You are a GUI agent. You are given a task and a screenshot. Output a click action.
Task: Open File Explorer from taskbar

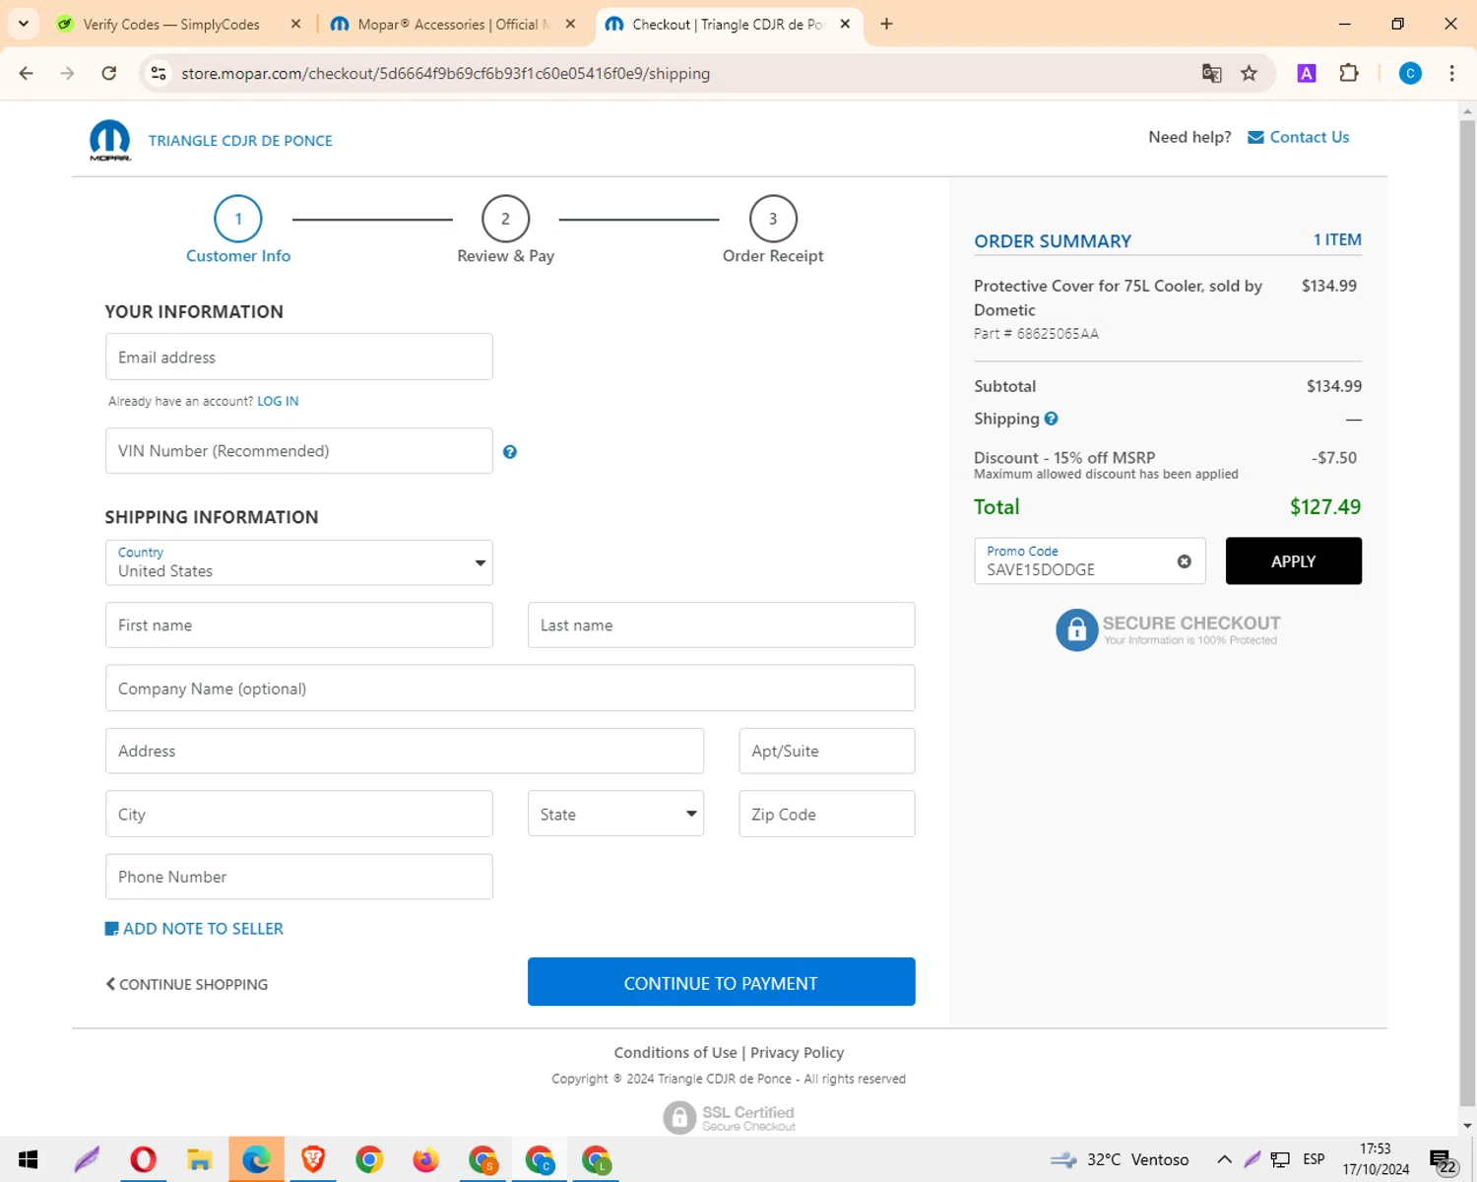(200, 1159)
